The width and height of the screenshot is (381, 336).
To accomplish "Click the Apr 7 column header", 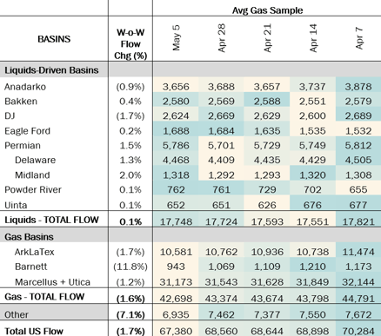I will pyautogui.click(x=358, y=38).
